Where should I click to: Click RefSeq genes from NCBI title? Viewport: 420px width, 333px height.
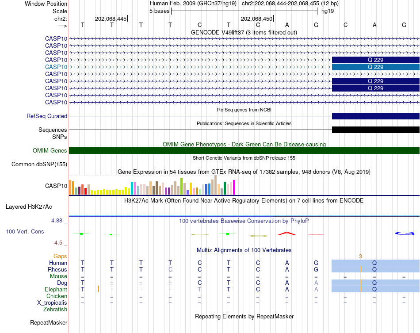[244, 110]
